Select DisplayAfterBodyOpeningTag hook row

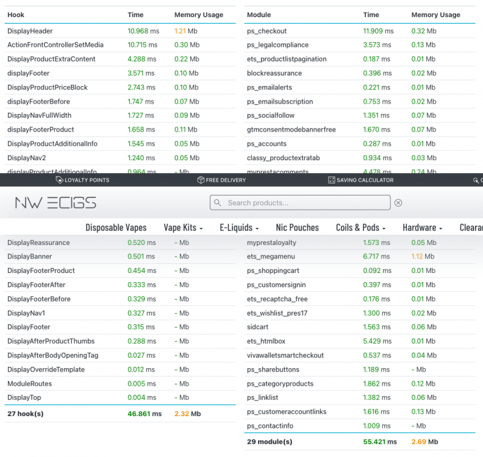tap(120, 355)
